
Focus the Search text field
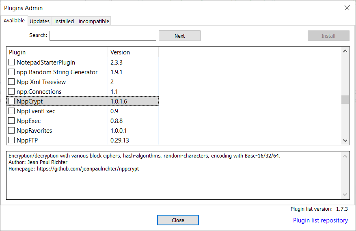[x=103, y=36]
